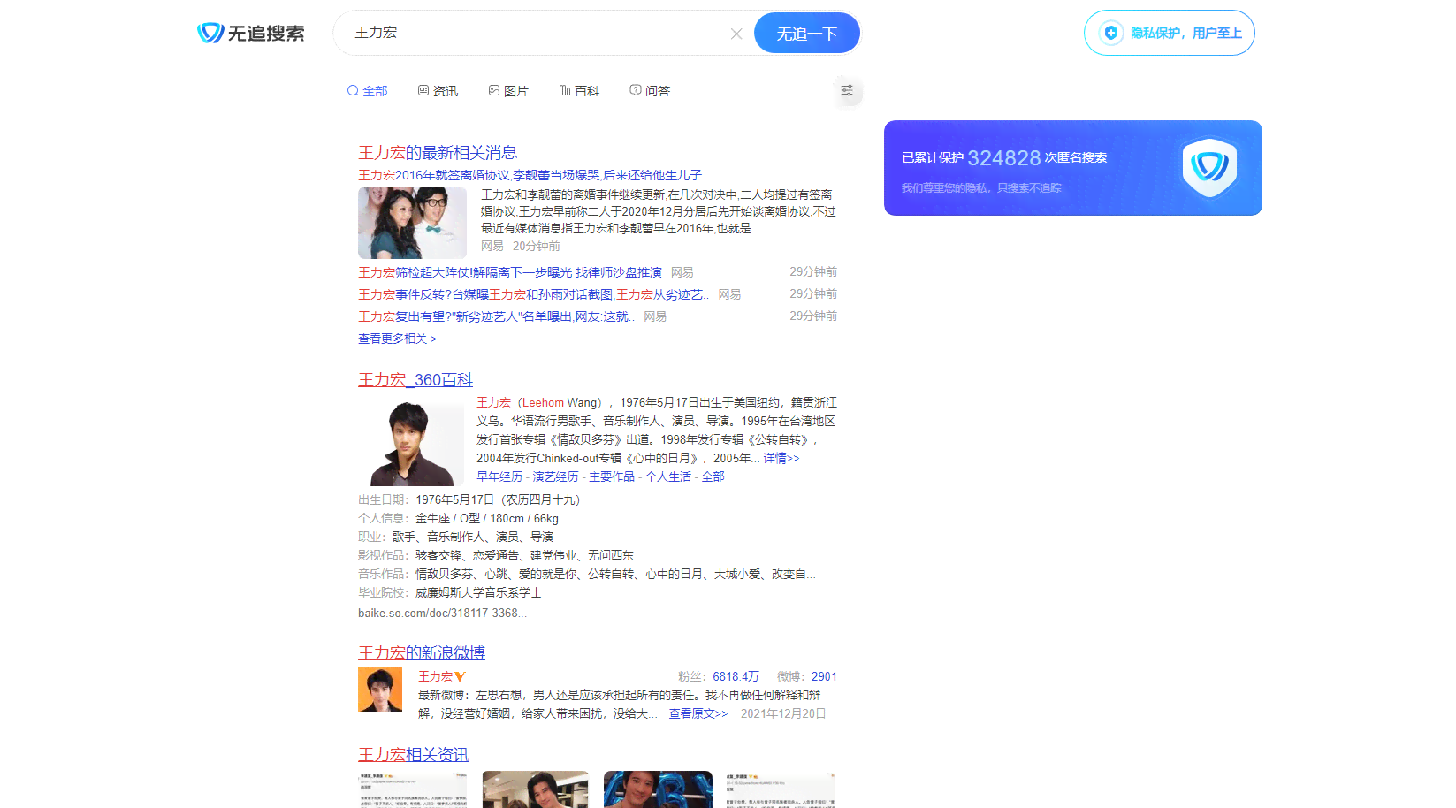Select the 全部 tab

coord(368,91)
